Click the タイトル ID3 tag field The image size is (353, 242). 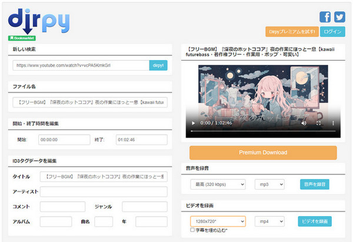pos(104,177)
